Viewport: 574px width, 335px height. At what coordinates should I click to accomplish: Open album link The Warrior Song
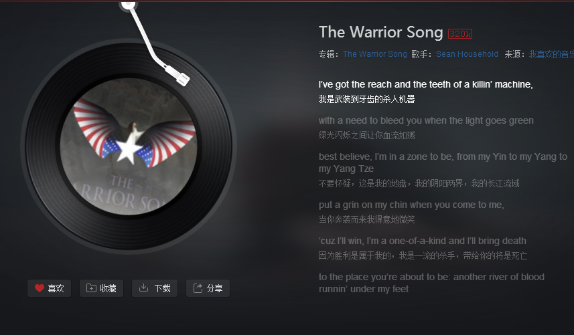[375, 54]
